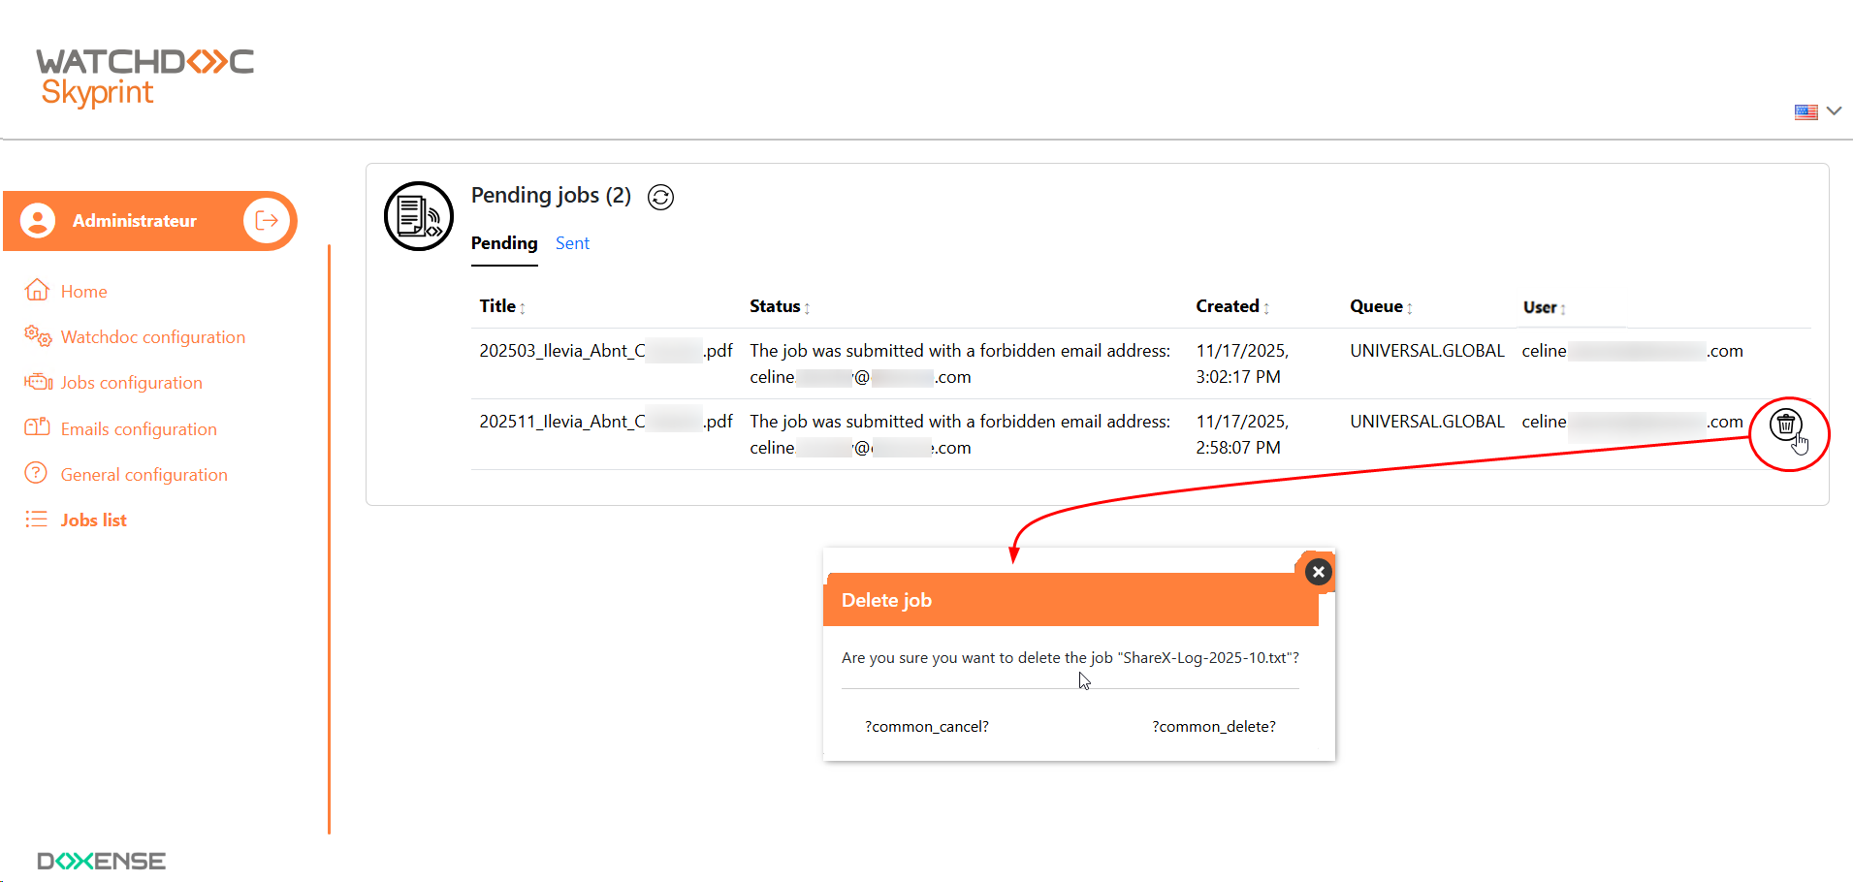Screen dimensions: 1853x882
Task: Sort jobs by User column
Action: coord(1544,307)
